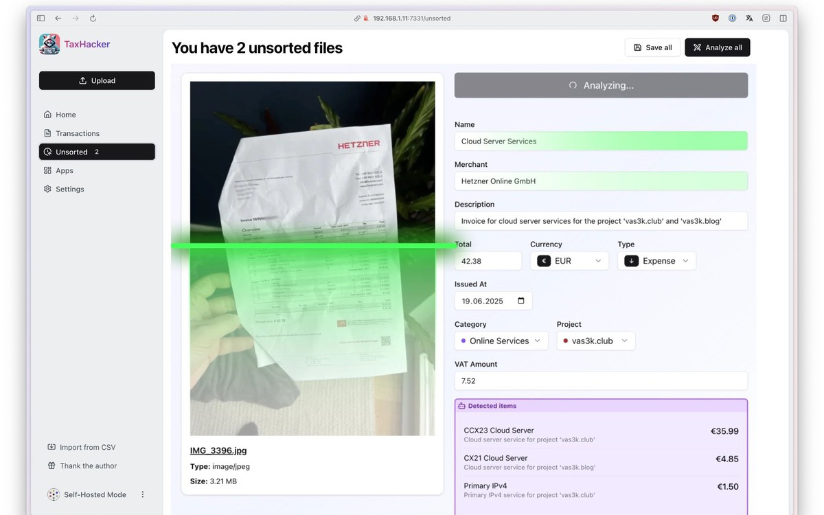The image size is (824, 515).
Task: Open calendar picker in Issued At field
Action: point(520,301)
